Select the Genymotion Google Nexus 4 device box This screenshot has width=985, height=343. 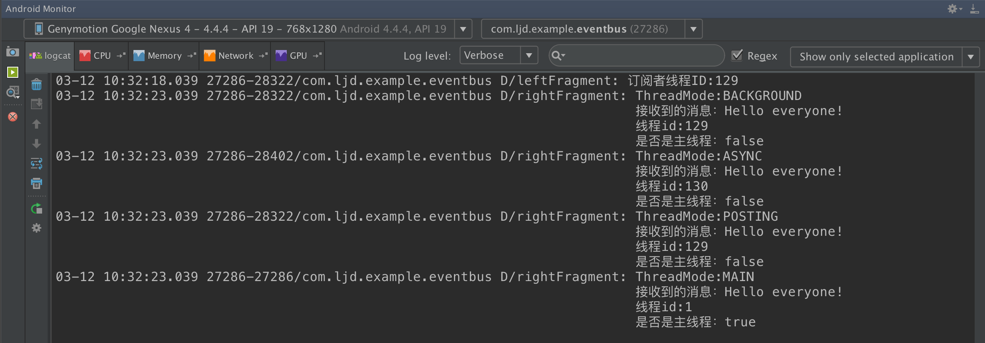[248, 29]
